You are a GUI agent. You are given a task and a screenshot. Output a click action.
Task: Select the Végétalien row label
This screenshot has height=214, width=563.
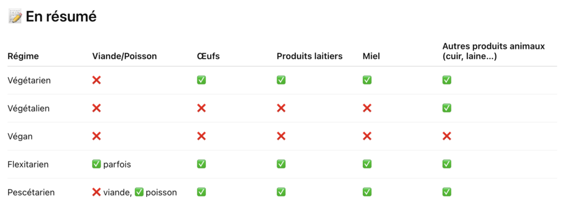(29, 108)
